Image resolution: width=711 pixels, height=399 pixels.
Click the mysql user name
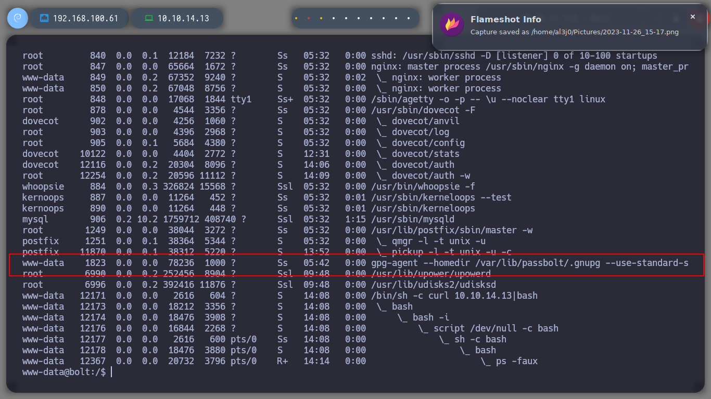point(35,219)
